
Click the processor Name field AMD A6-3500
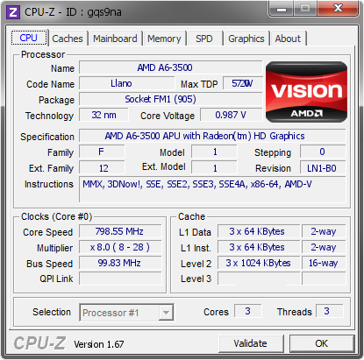170,67
